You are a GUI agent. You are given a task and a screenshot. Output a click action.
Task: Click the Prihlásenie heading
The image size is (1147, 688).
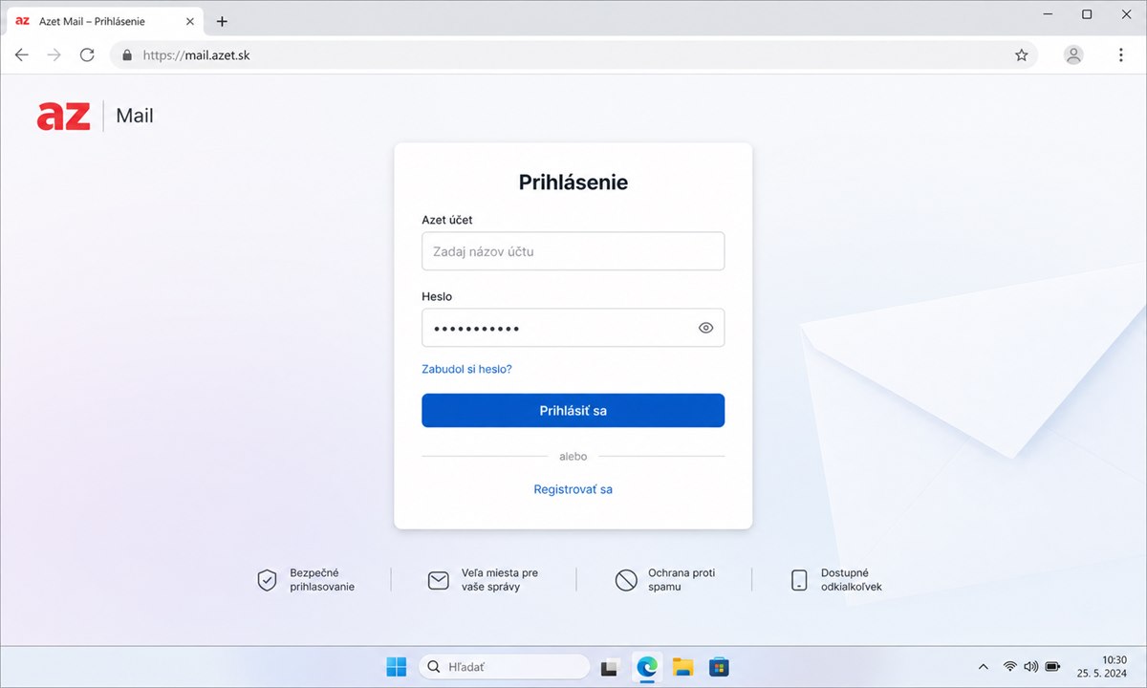(x=573, y=182)
